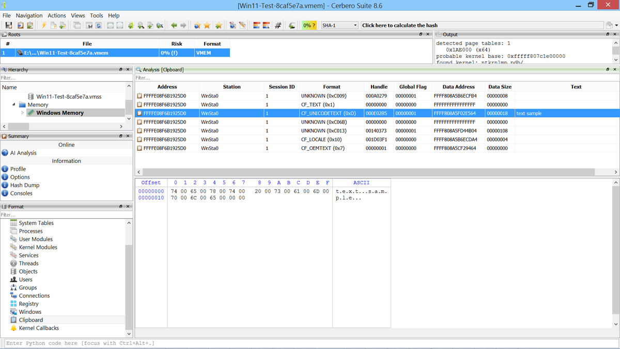Select User Modules in Format list
Viewport: 620px width, 349px height.
click(x=36, y=239)
